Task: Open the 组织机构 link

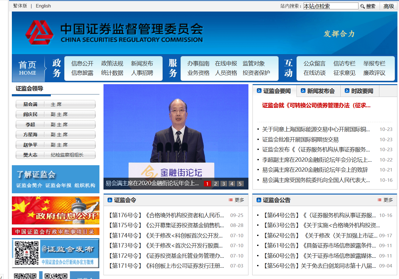Action: tap(85, 185)
